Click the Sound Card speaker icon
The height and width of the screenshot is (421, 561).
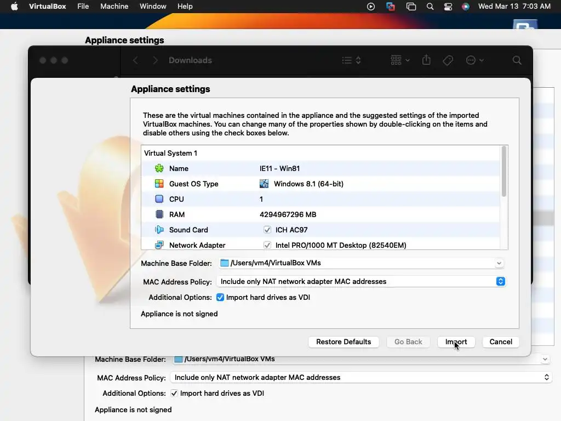[x=159, y=230]
